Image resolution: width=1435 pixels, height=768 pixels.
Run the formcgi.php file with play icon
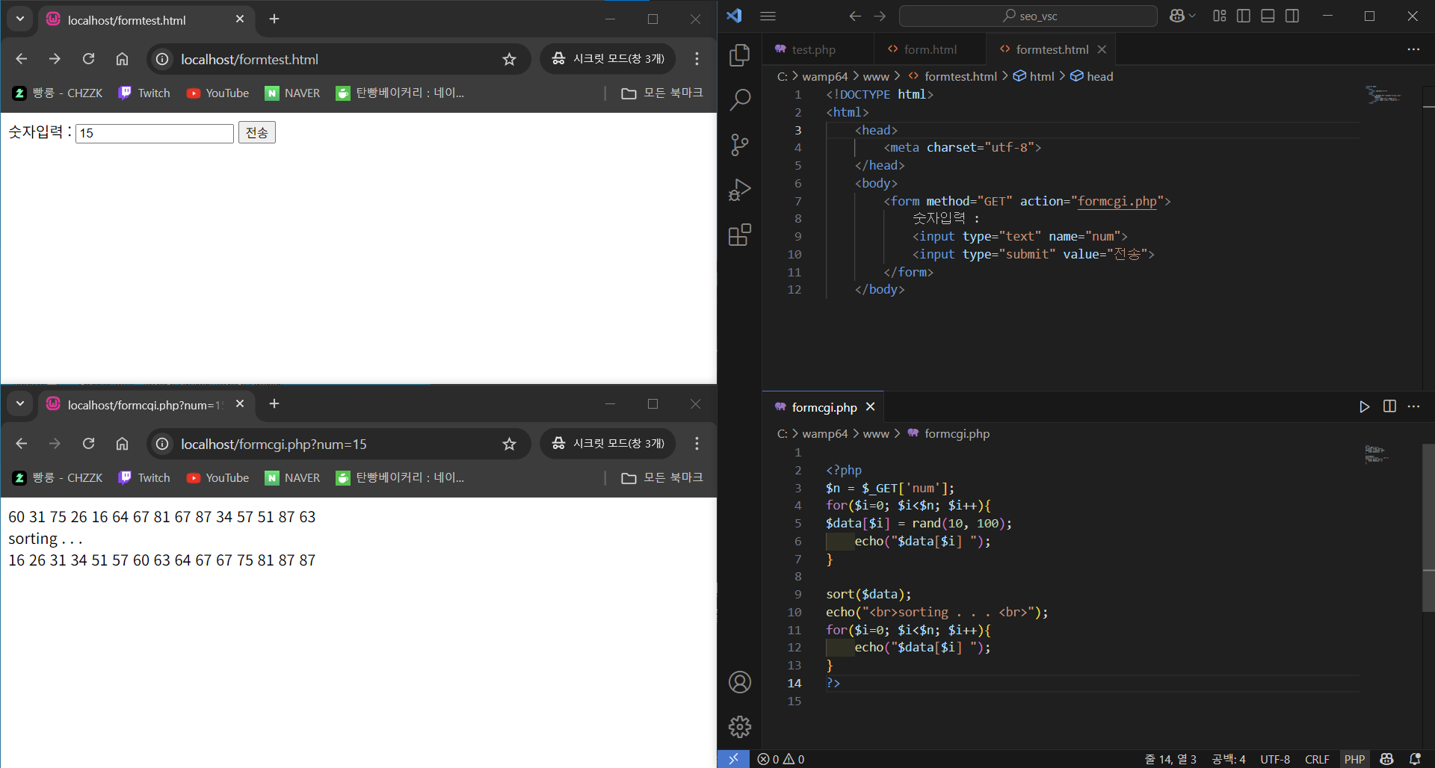(x=1364, y=406)
